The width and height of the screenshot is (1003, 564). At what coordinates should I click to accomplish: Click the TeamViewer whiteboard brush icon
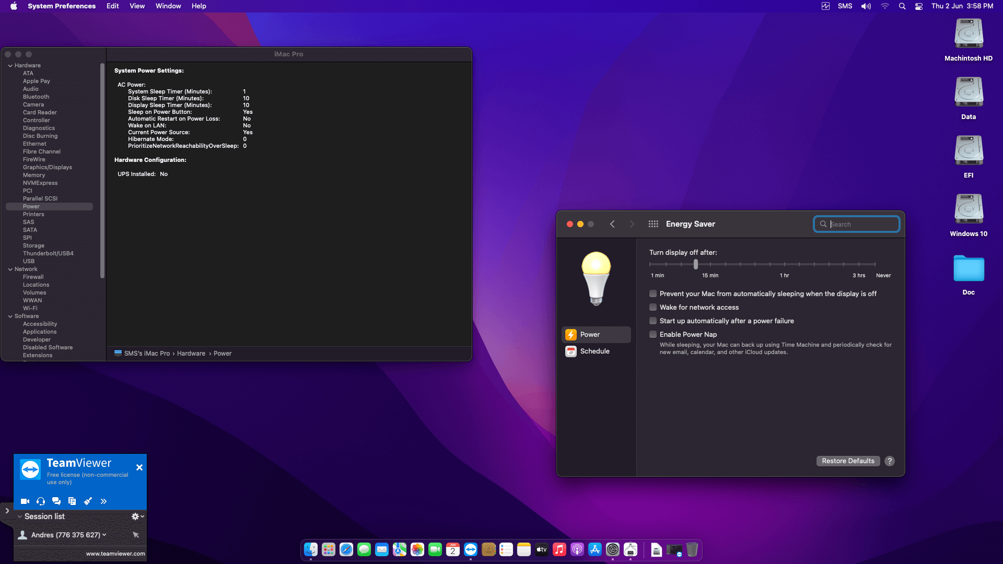tap(88, 501)
